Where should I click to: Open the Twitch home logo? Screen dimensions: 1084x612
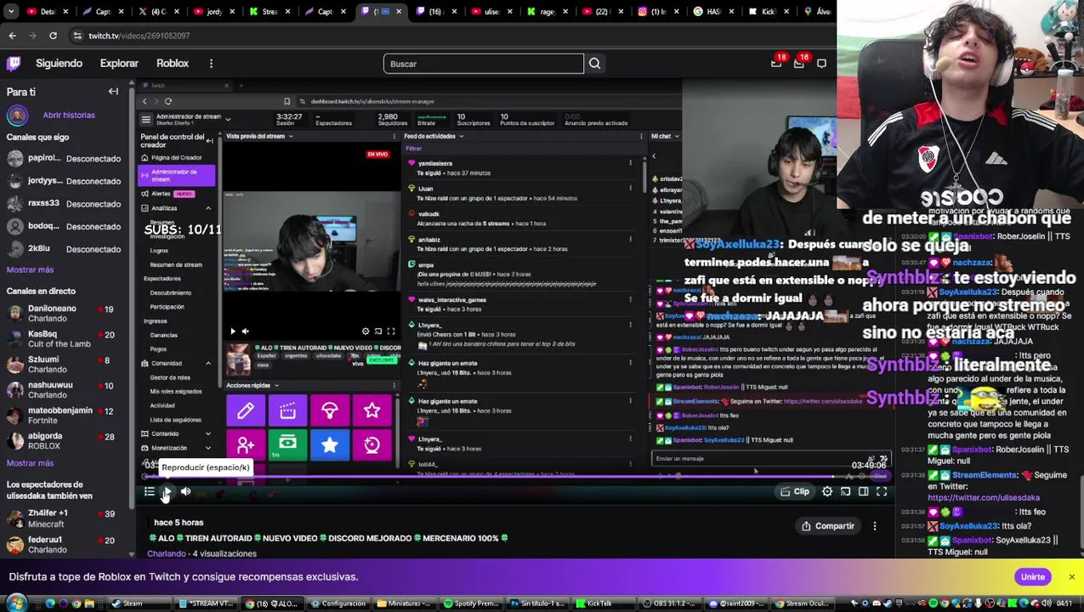click(x=14, y=64)
